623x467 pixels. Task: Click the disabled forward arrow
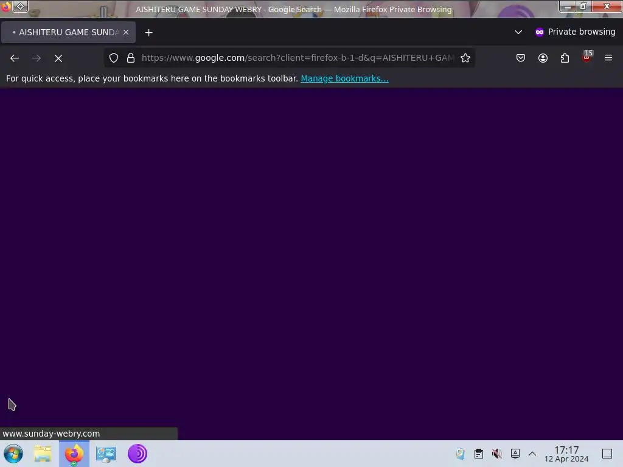point(37,58)
